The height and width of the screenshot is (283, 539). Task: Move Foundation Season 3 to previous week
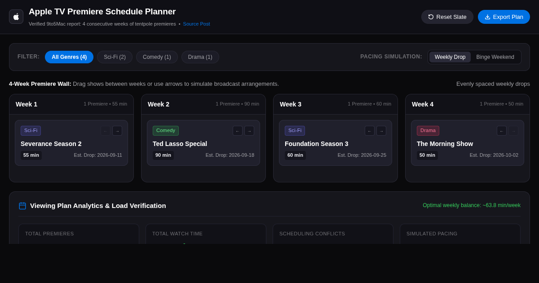(370, 131)
